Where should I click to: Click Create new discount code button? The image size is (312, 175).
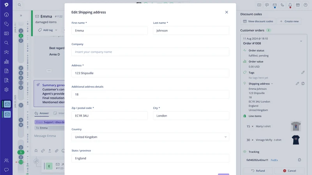(x=289, y=21)
